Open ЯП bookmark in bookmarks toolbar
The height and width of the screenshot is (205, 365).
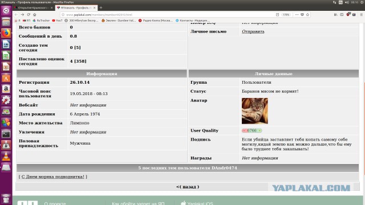26,20
